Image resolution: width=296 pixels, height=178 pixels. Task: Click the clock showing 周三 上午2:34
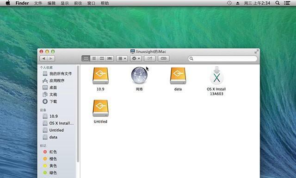[x=257, y=3]
